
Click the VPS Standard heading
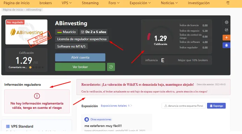(22, 126)
